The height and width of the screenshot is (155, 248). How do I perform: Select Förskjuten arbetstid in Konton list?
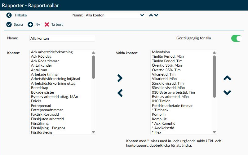47,119
